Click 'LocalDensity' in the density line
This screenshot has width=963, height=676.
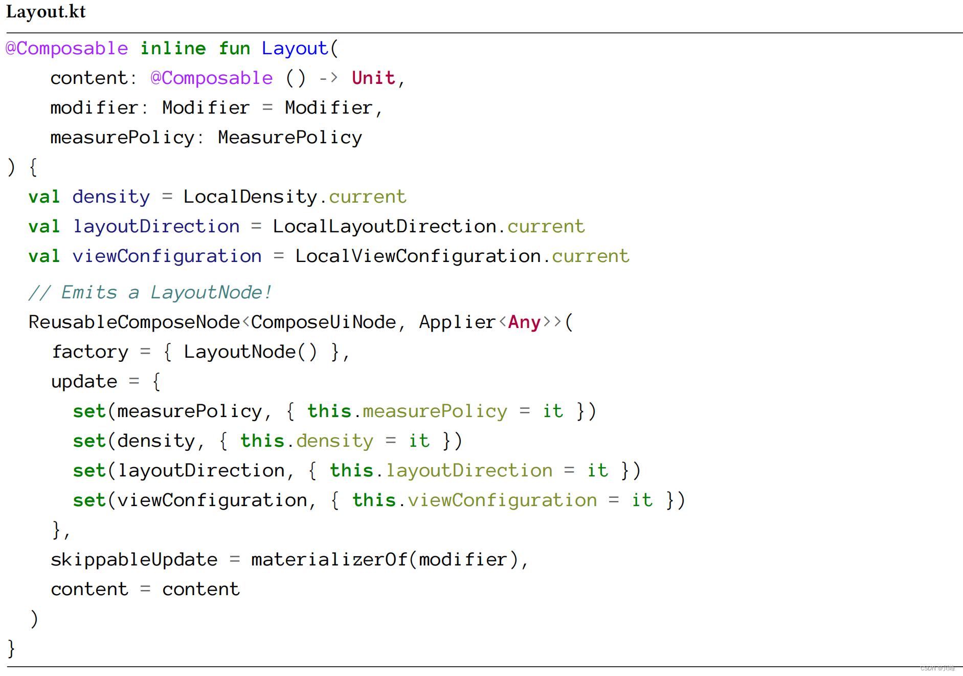click(250, 197)
